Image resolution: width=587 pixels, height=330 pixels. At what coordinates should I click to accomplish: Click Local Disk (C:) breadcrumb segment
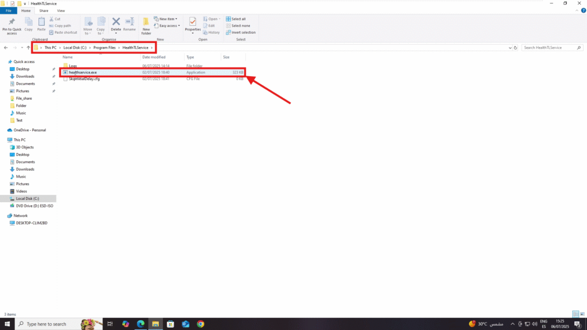click(75, 48)
